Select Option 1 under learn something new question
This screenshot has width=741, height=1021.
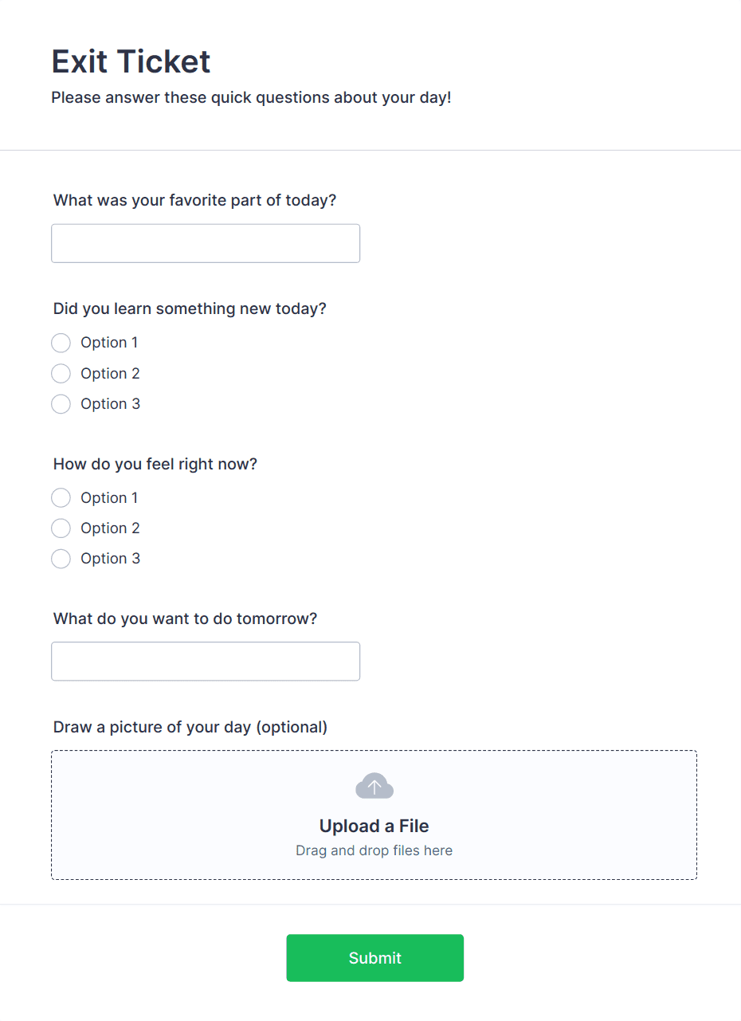[x=61, y=343]
